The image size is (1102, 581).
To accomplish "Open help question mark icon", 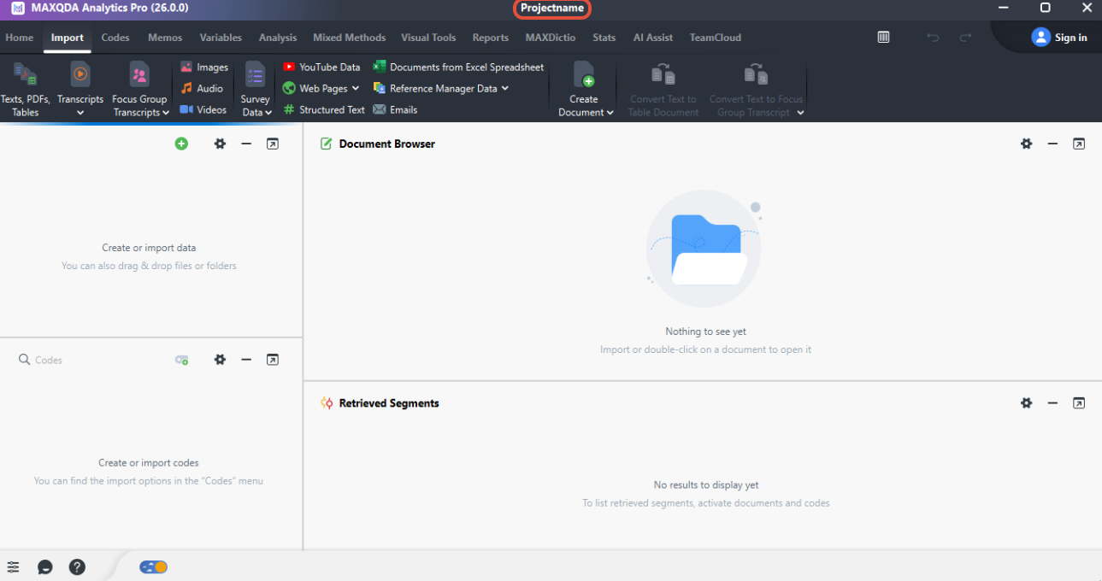I will click(77, 567).
